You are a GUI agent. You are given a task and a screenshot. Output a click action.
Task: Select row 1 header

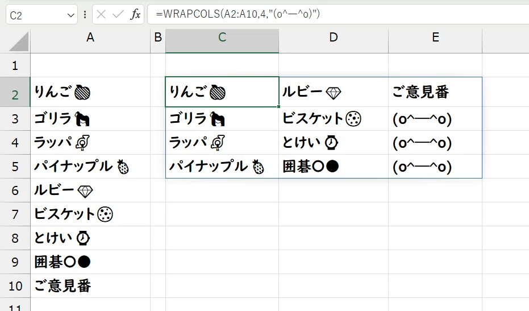click(x=15, y=65)
